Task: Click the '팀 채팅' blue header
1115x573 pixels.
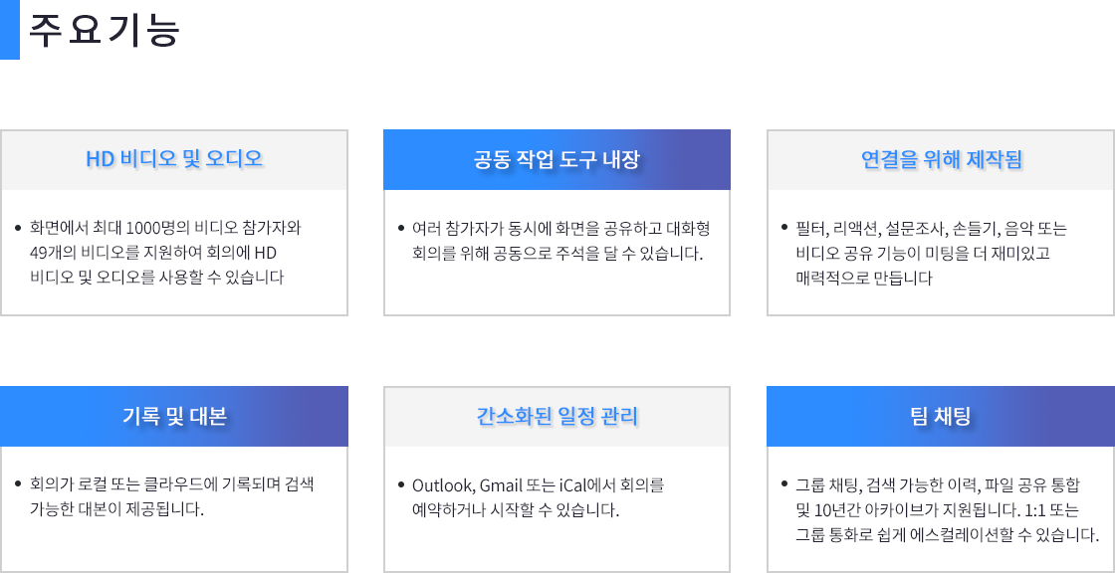Action: pos(941,417)
